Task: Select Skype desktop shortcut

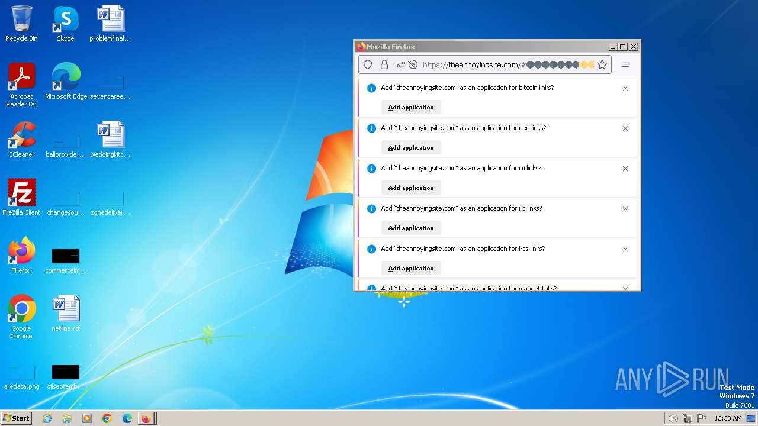Action: 66,24
